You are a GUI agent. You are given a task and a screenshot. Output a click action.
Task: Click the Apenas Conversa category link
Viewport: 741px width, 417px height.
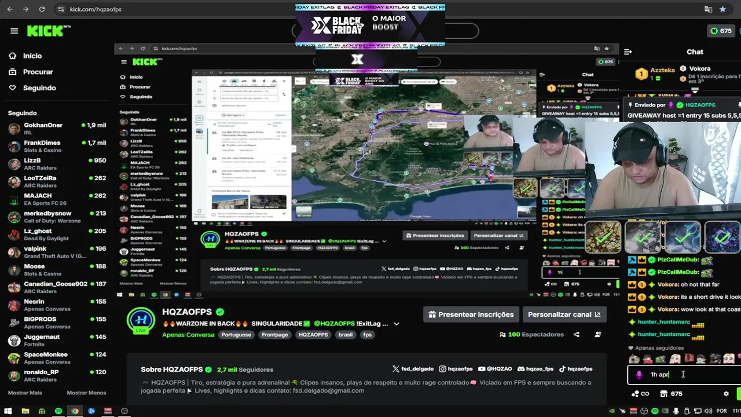(x=188, y=335)
